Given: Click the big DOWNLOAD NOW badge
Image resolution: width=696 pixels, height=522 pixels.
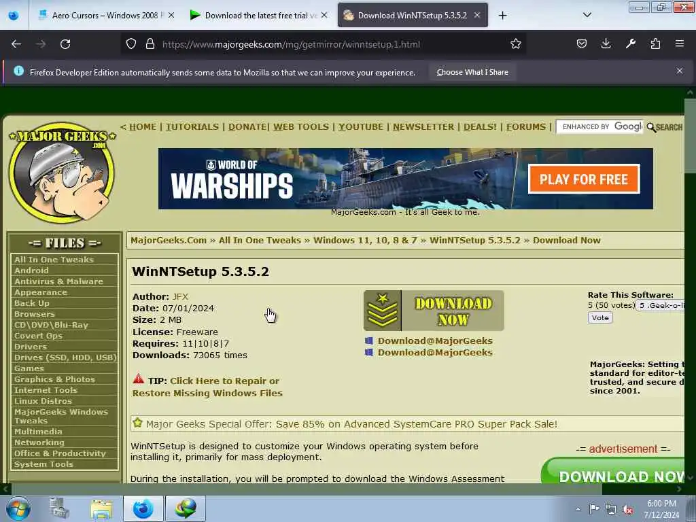Looking at the screenshot, I should 434,311.
